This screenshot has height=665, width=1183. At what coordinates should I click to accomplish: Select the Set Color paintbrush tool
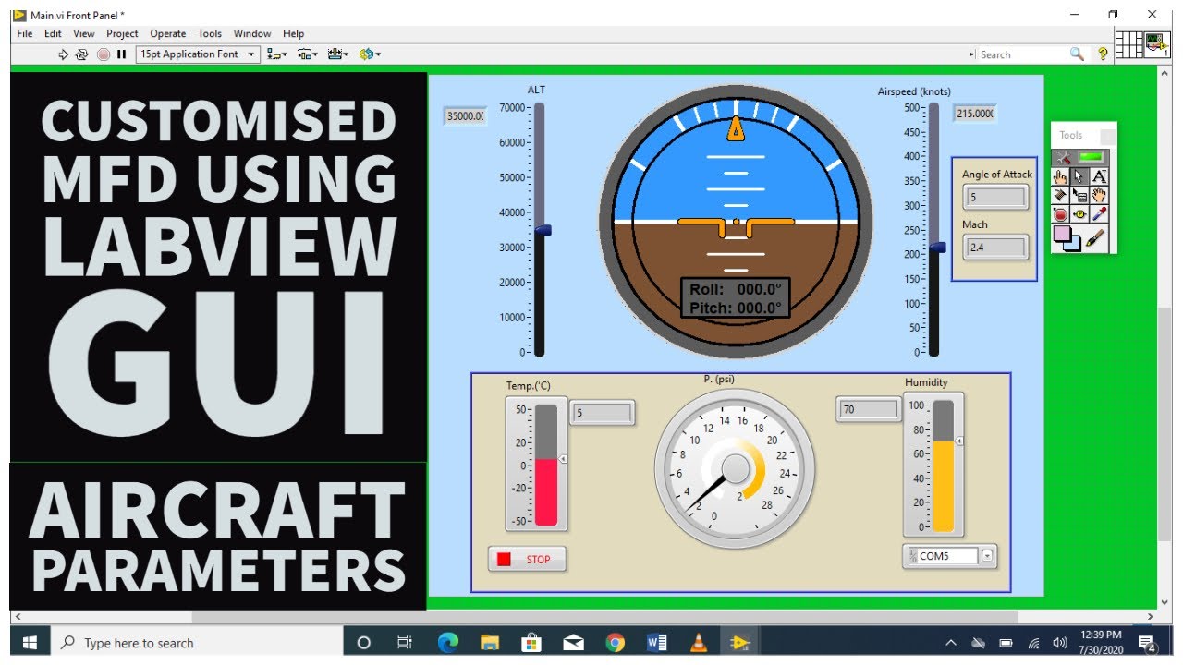(1096, 238)
